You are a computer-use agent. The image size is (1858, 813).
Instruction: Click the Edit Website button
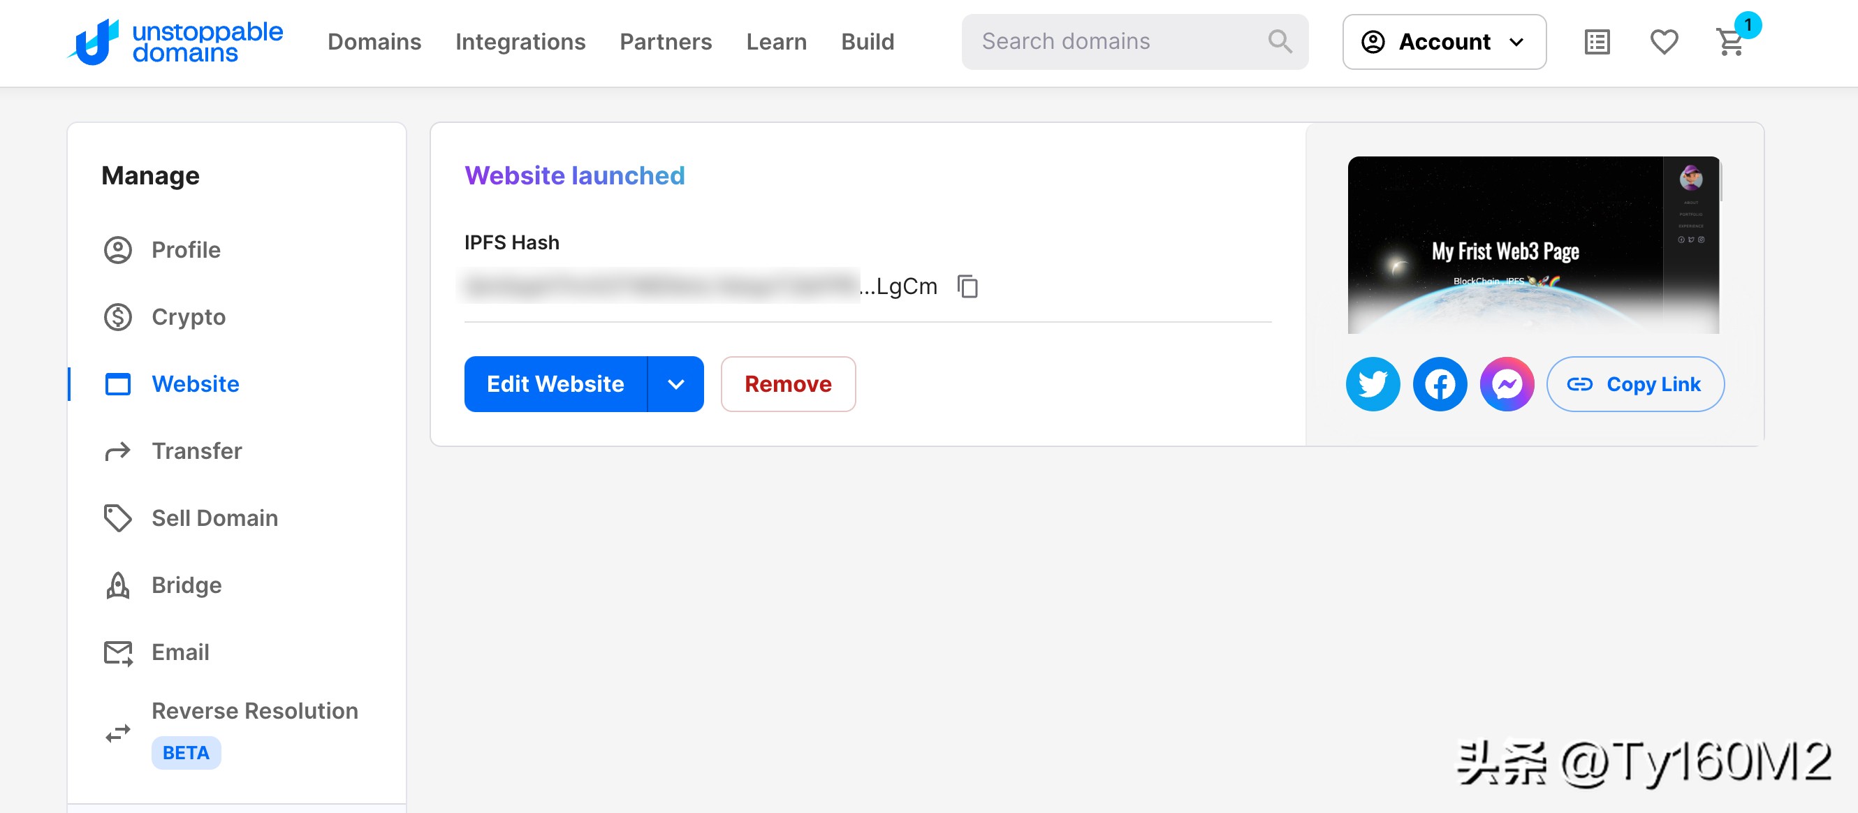tap(554, 383)
